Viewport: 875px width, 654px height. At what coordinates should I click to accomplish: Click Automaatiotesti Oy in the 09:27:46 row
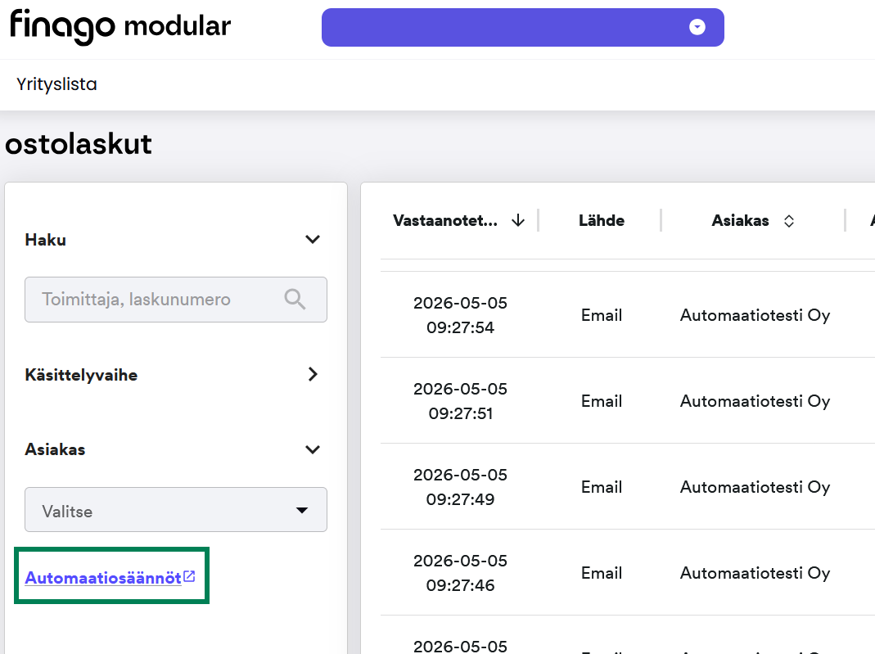pos(755,573)
